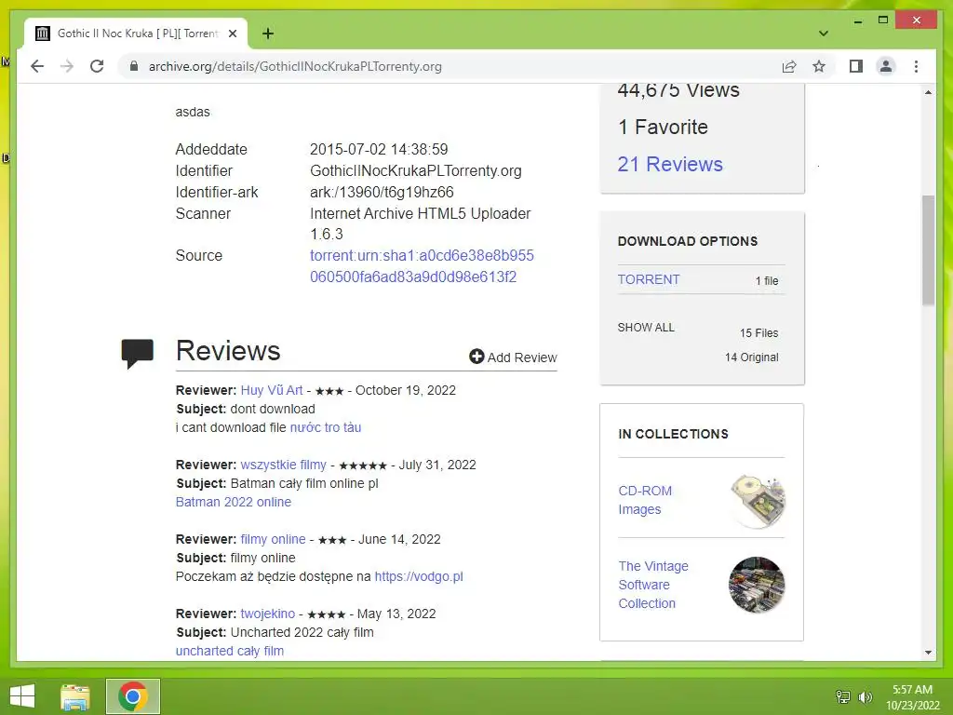Viewport: 953px width, 715px height.
Task: Click the TORRENT download link
Action: (649, 279)
